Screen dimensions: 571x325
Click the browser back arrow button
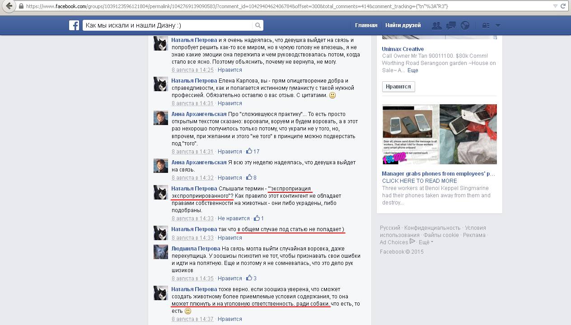9,6
